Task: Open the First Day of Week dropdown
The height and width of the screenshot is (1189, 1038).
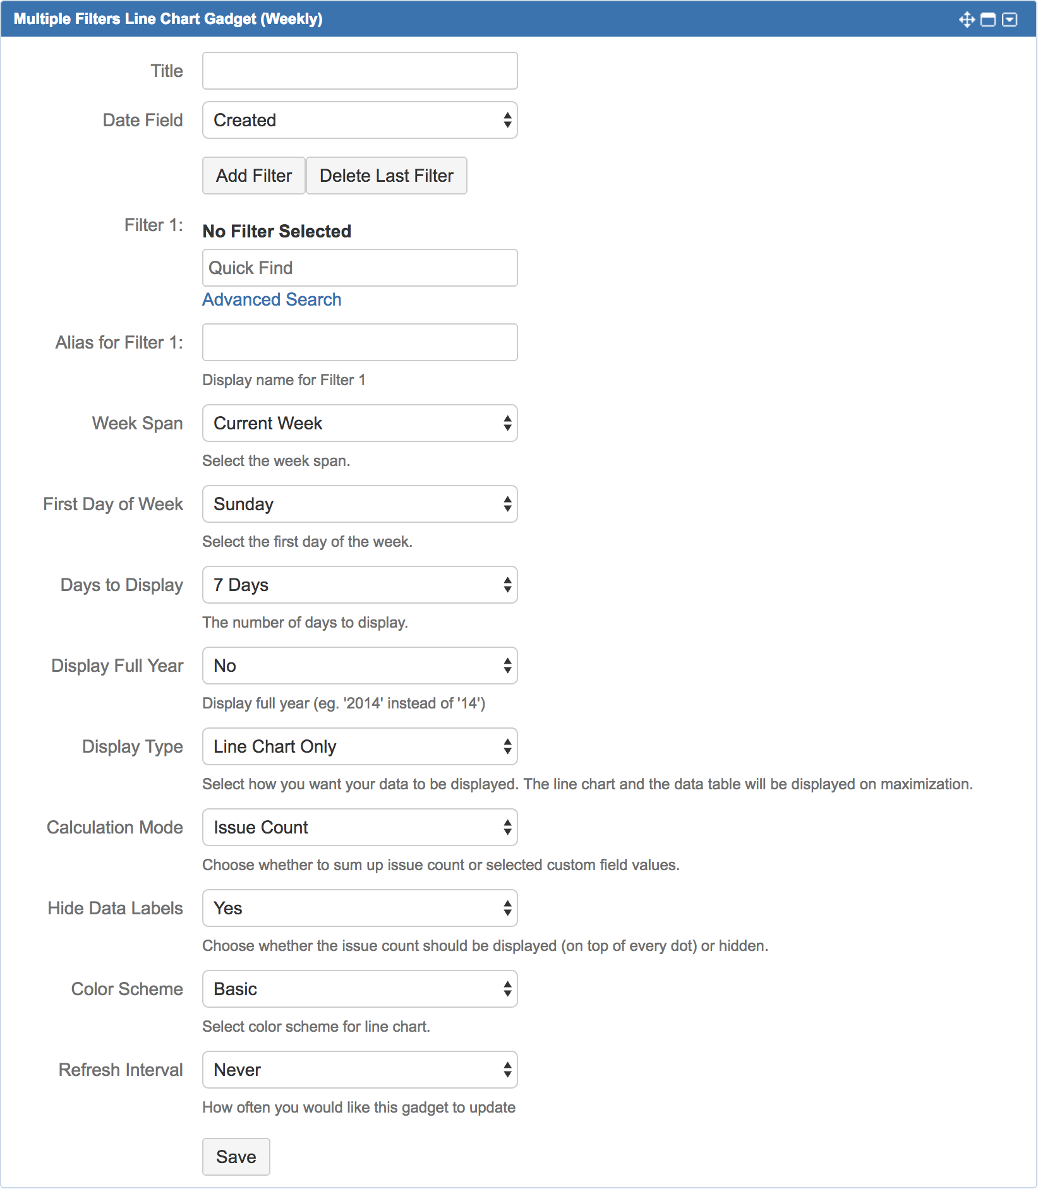Action: coord(359,504)
